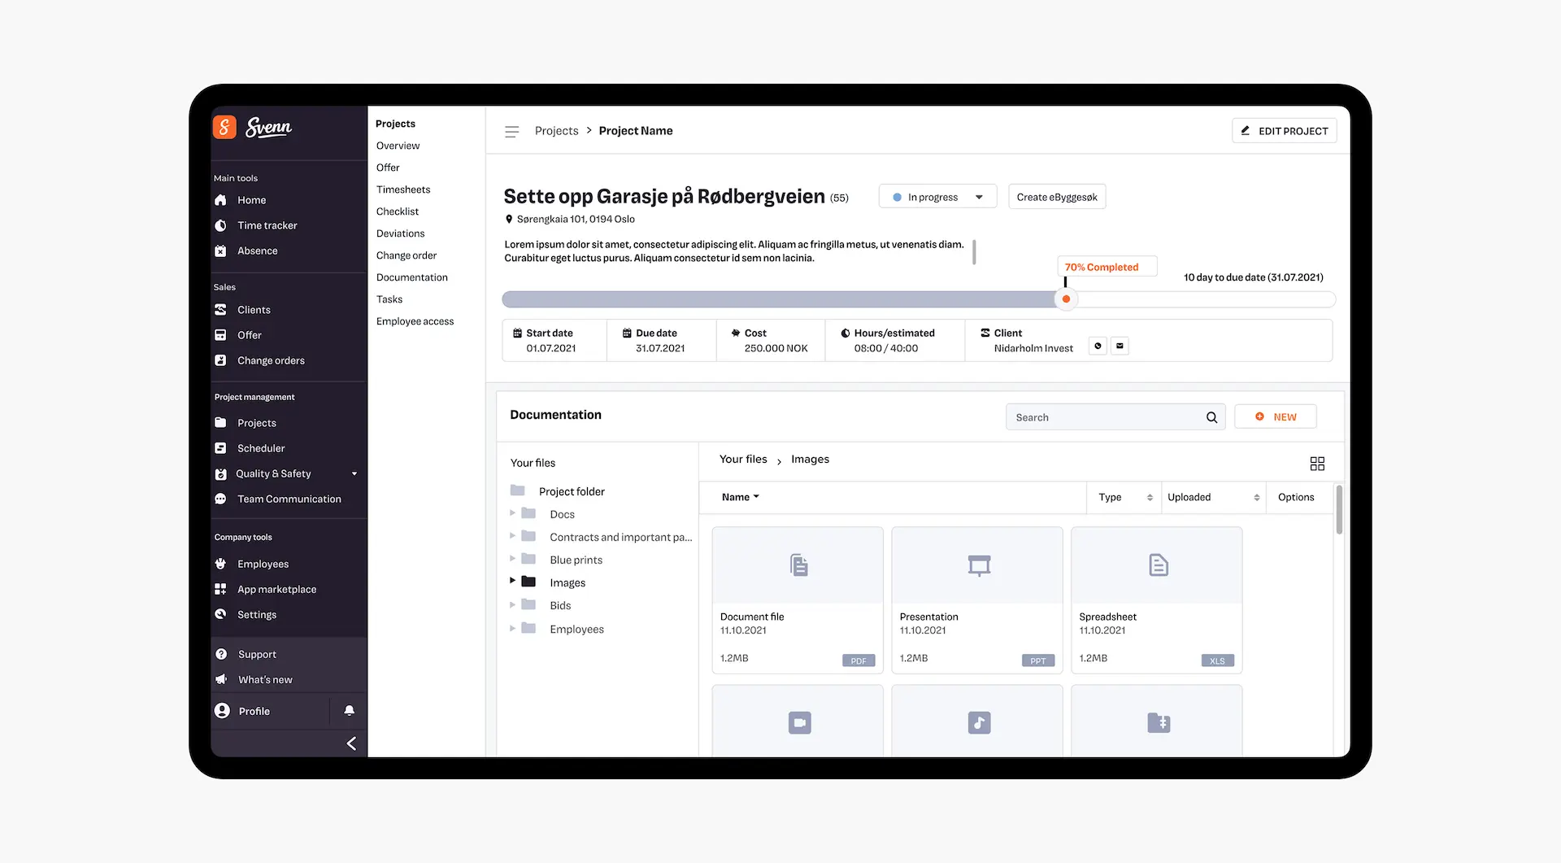This screenshot has width=1561, height=863.
Task: Click the client phone icon
Action: 1098,347
